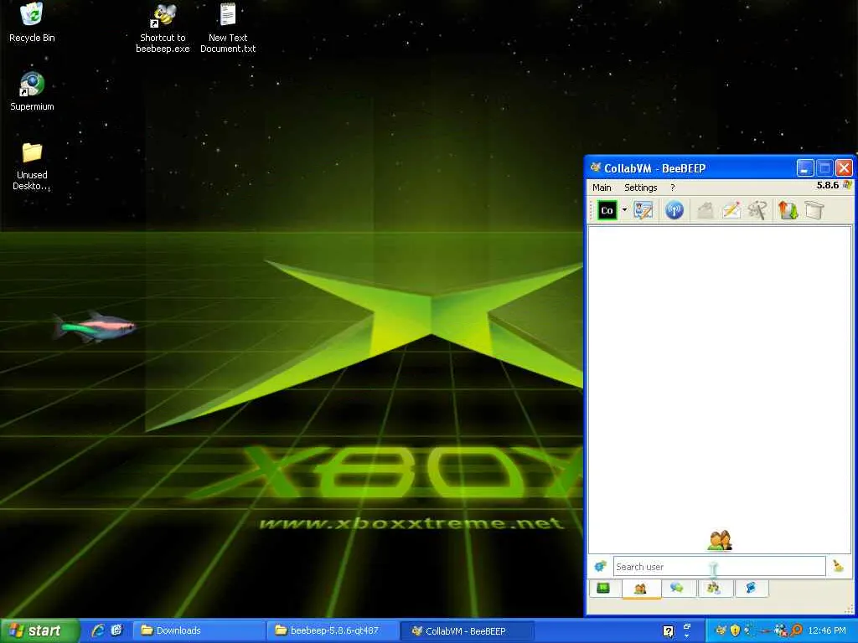Open the file transfer up/down arrows icon
This screenshot has height=643, width=858.
[x=788, y=210]
